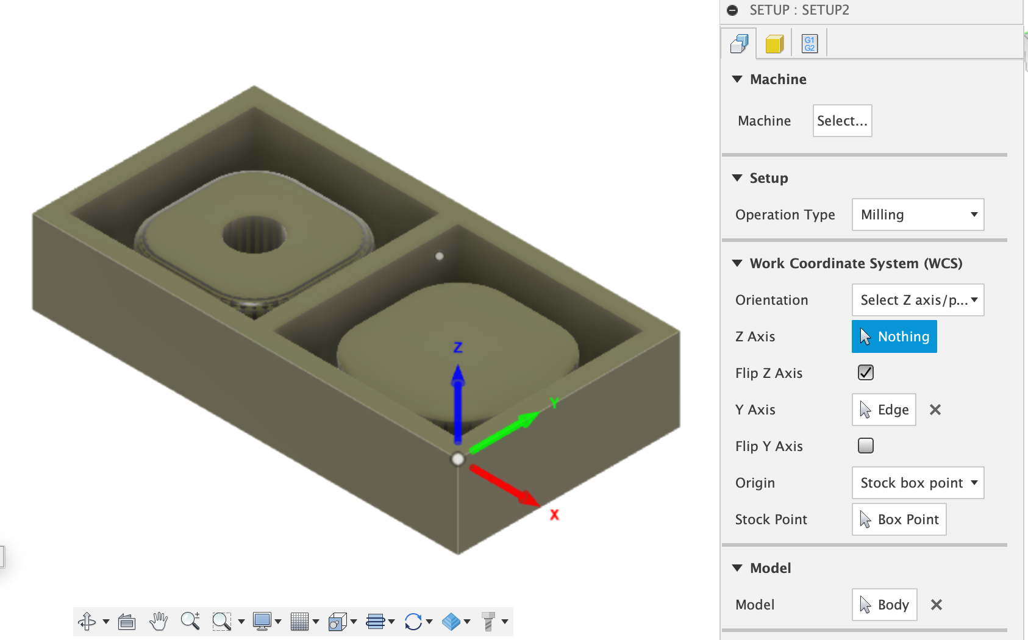Click the machine Select... button
The width and height of the screenshot is (1028, 640).
[x=842, y=121]
